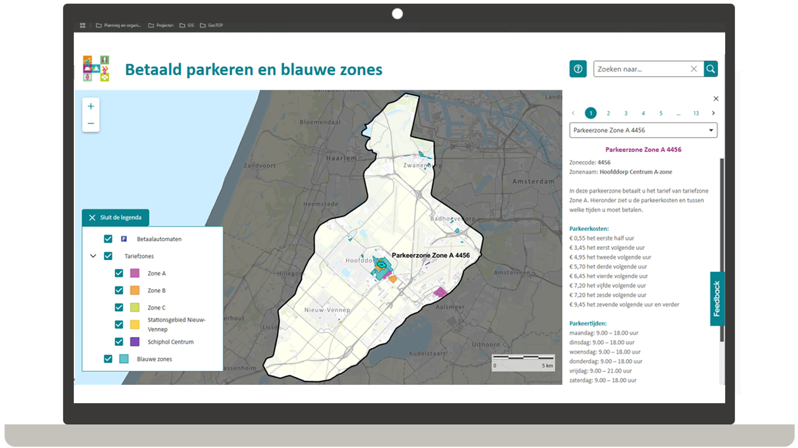Viewport: 798px width, 448px height.
Task: Close the info panel
Action: click(x=716, y=99)
